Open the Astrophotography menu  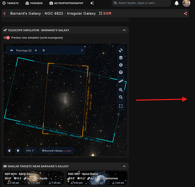pos(67,3)
